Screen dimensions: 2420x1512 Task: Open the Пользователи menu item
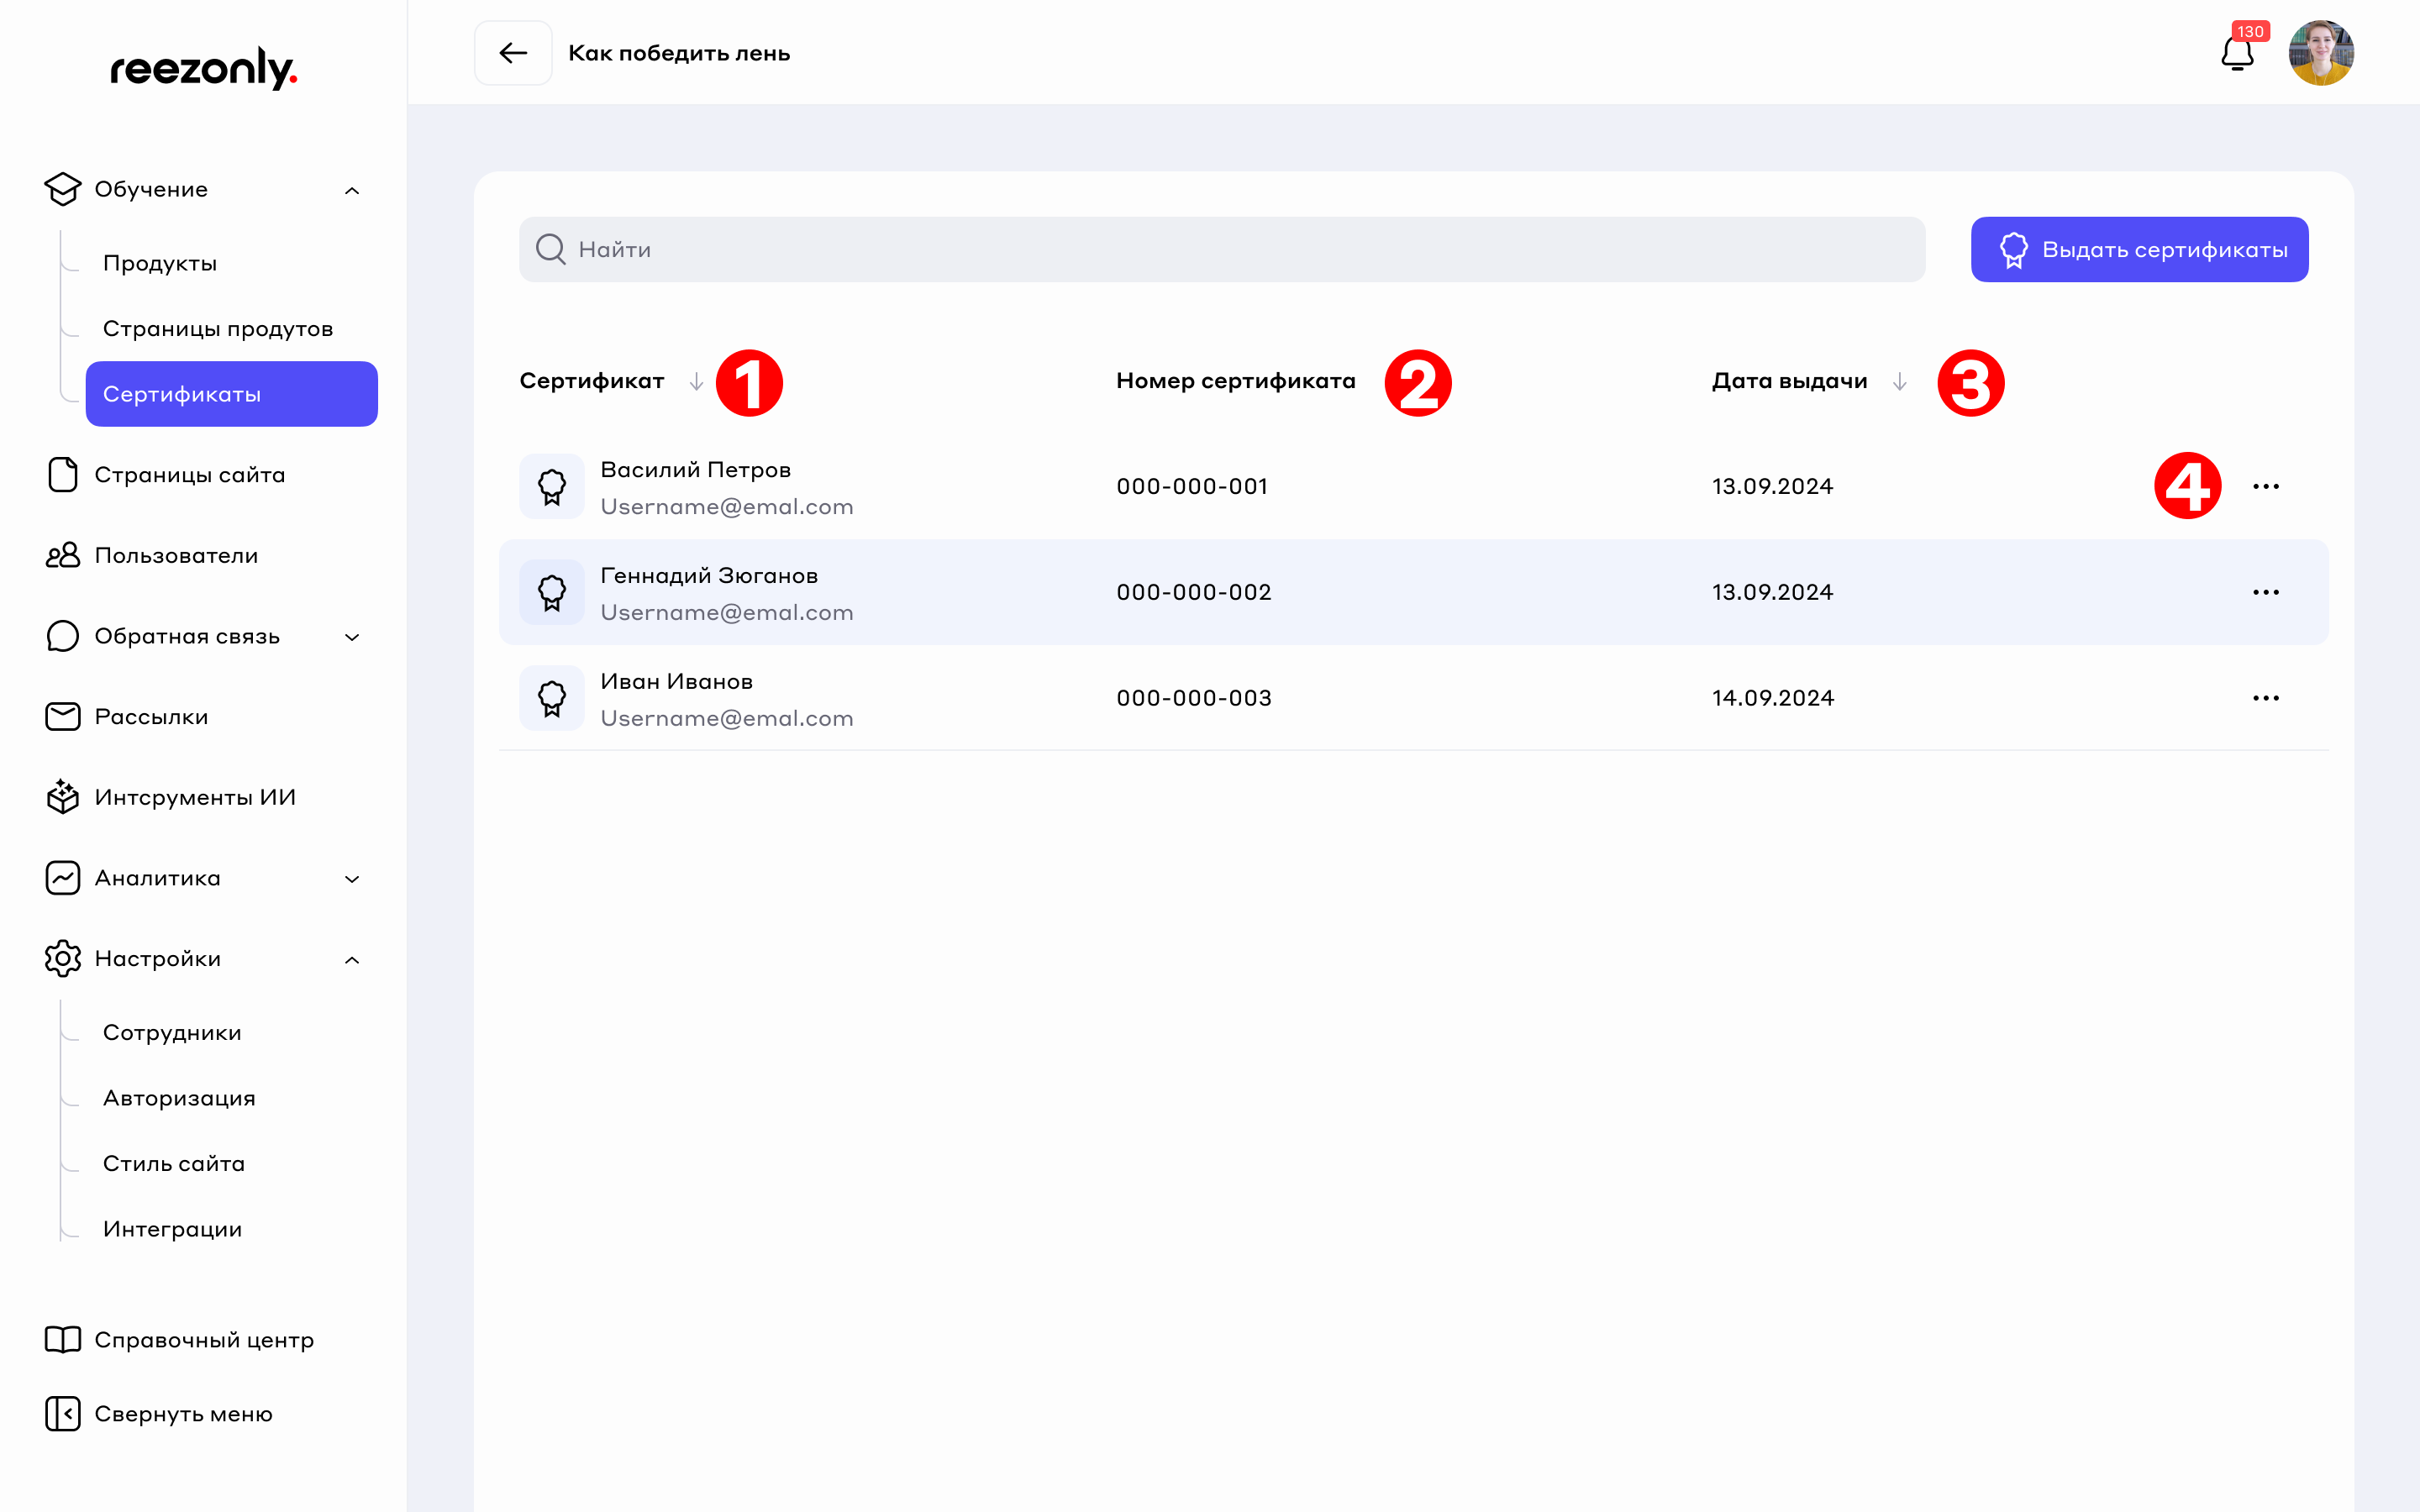pos(176,556)
